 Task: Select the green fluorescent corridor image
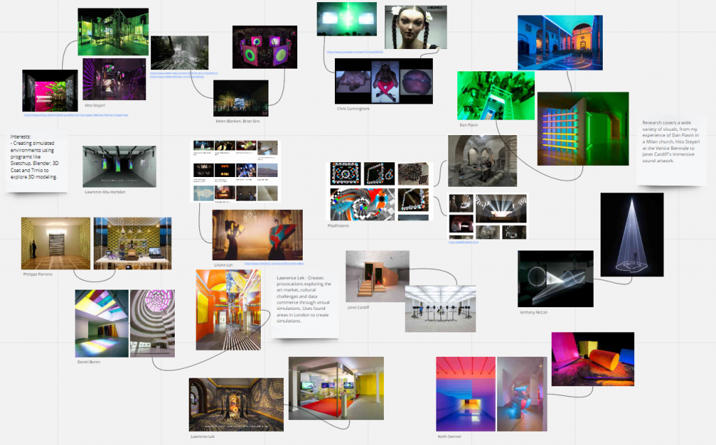pyautogui.click(x=496, y=95)
